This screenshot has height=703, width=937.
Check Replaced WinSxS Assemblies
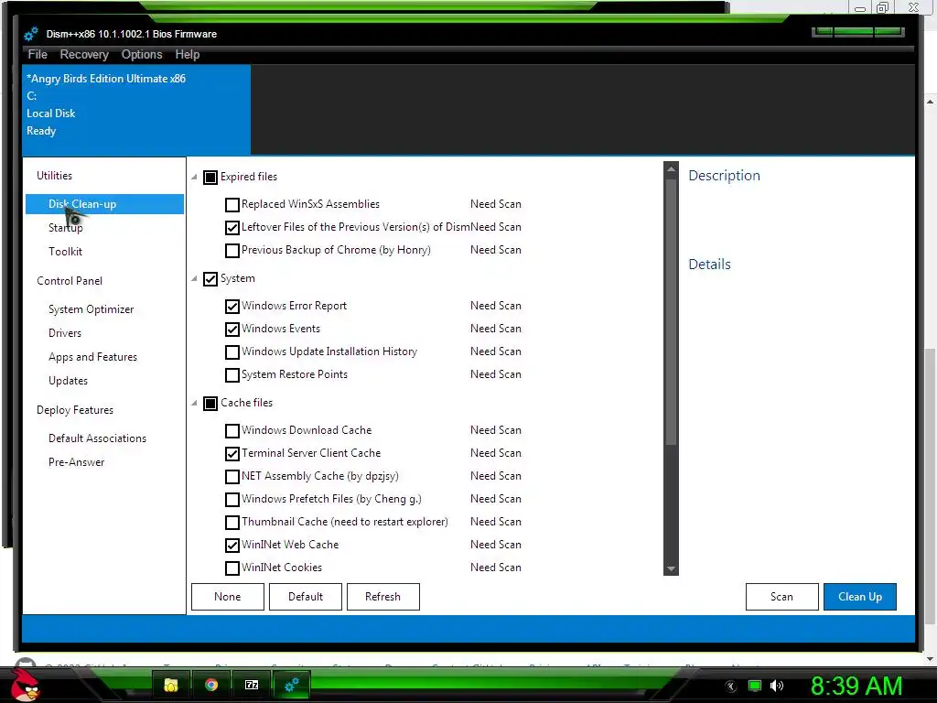pyautogui.click(x=232, y=205)
